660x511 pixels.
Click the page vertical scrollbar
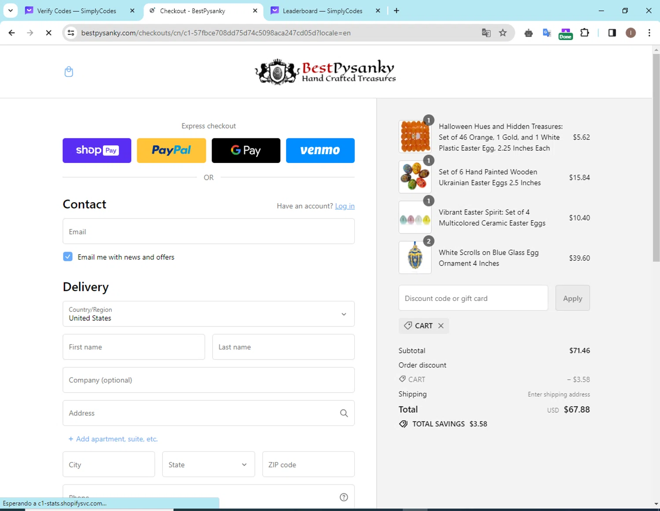pyautogui.click(x=656, y=158)
